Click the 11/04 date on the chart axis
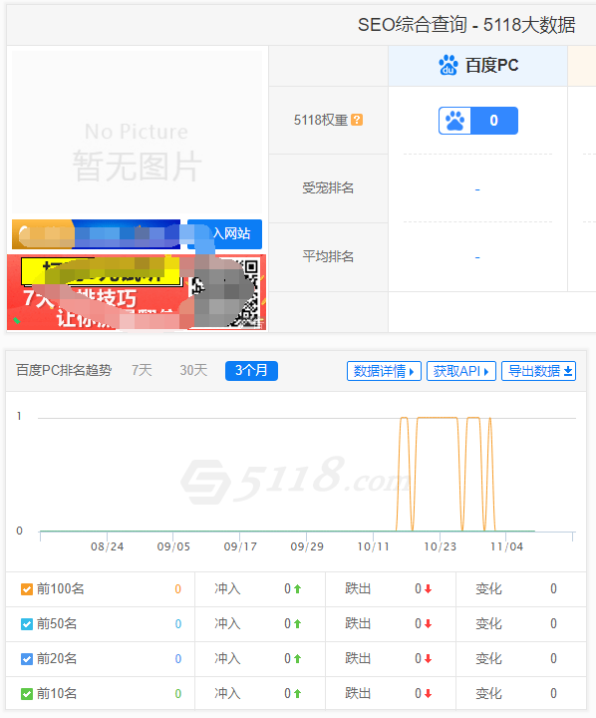This screenshot has width=596, height=718. pyautogui.click(x=506, y=546)
